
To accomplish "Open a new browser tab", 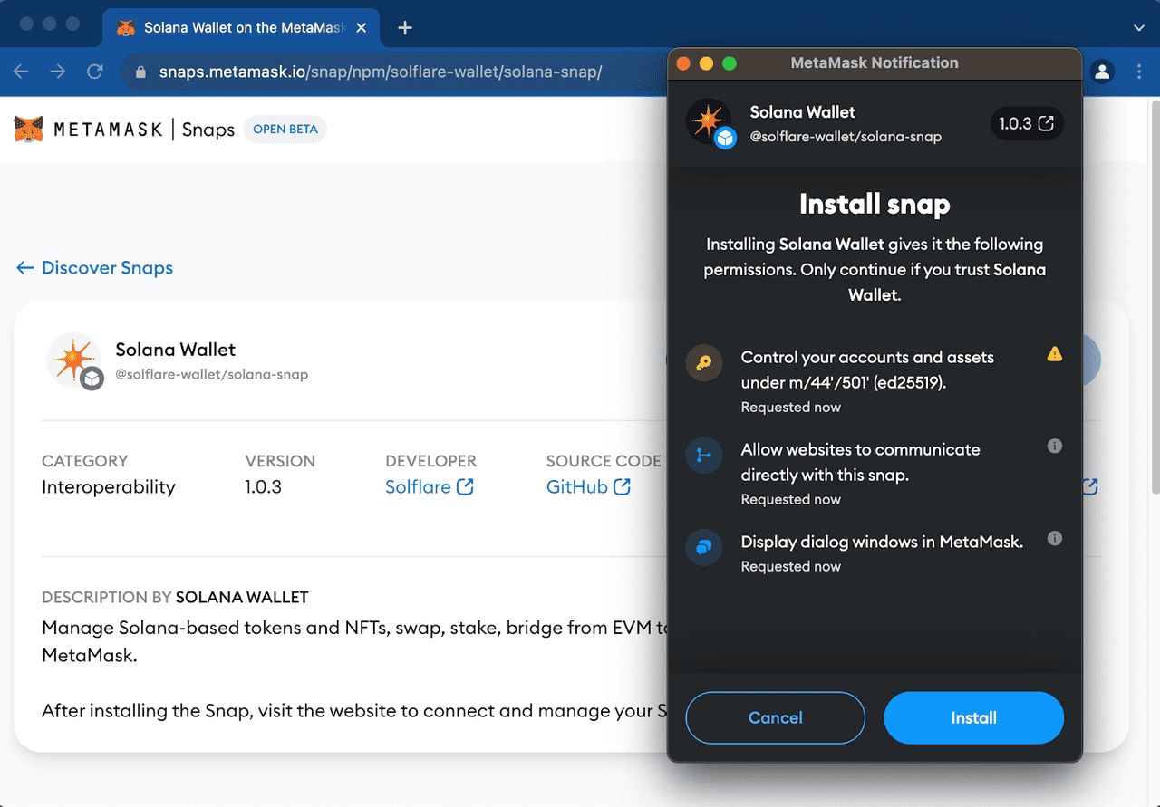I will pyautogui.click(x=405, y=28).
